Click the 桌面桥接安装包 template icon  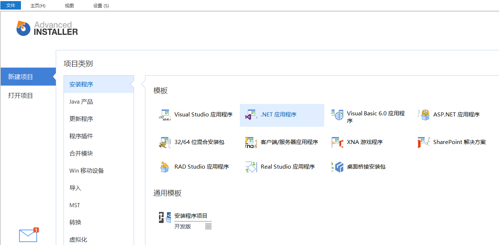[337, 167]
